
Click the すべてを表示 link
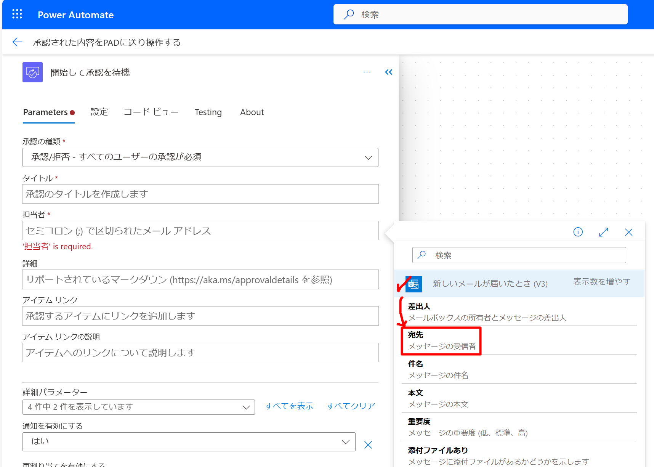coord(289,406)
